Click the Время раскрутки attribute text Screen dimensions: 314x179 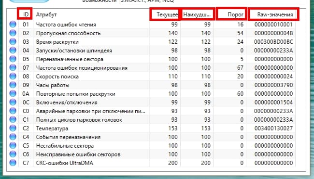(x=57, y=42)
